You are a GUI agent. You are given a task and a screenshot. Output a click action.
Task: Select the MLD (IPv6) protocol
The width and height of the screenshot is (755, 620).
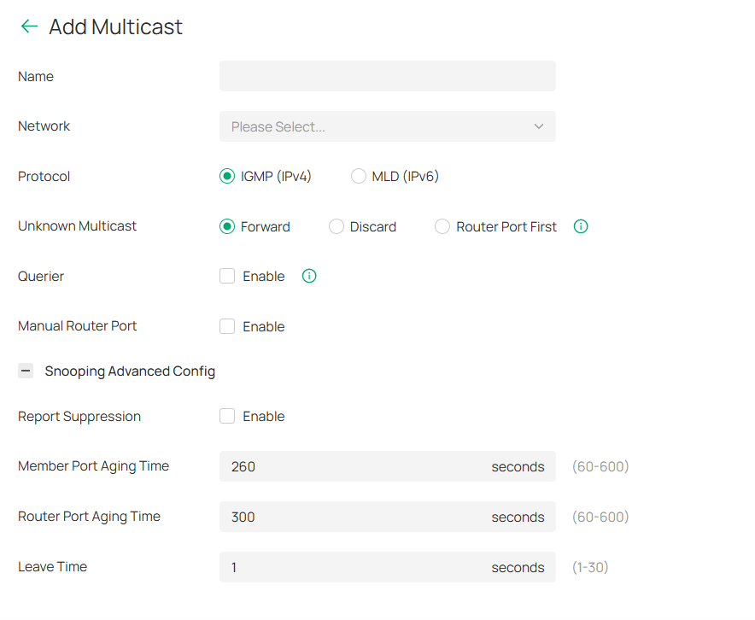(x=358, y=176)
